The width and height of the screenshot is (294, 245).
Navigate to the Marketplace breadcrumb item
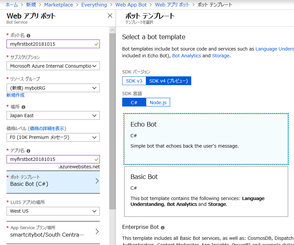click(59, 5)
